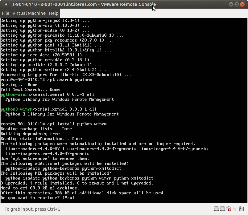
Task: Click 'Need to get 69.9 kB of archives.' line
Action: (x=40, y=188)
